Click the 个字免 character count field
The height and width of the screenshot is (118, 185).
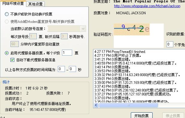coord(170,44)
